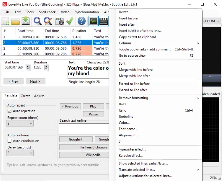
Task: Open the Repeat count dropdown
Action: coord(20,123)
